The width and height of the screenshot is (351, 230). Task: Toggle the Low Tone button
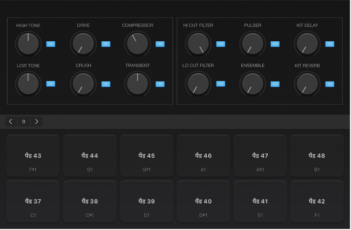coord(51,84)
